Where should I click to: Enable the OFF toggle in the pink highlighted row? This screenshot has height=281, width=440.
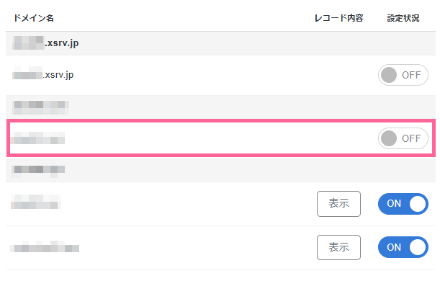click(x=403, y=138)
